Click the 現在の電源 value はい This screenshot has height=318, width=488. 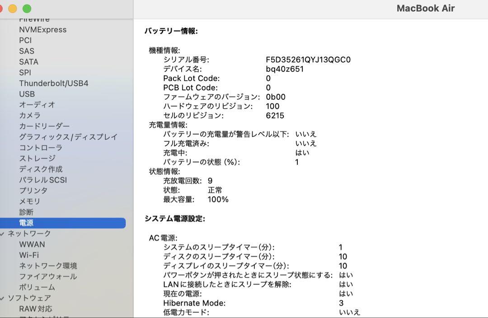point(346,294)
